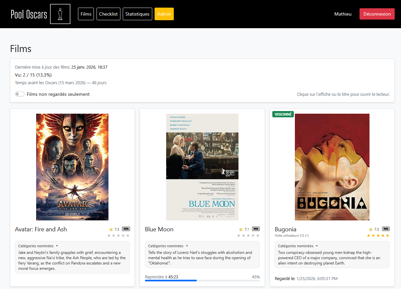Click the 'Note utilisateurs 5.0 (1)' text
The width and height of the screenshot is (401, 289).
(292, 236)
